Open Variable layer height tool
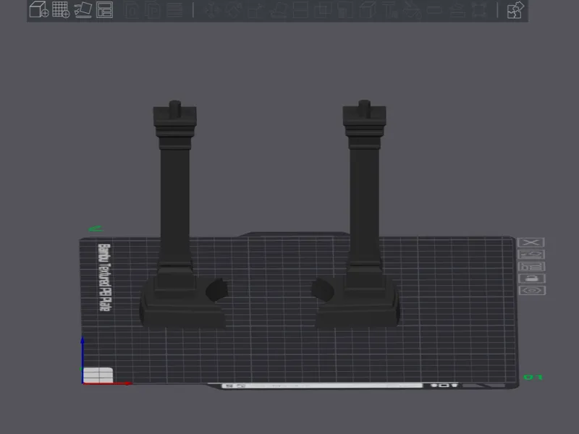The height and width of the screenshot is (434, 579). [x=174, y=10]
